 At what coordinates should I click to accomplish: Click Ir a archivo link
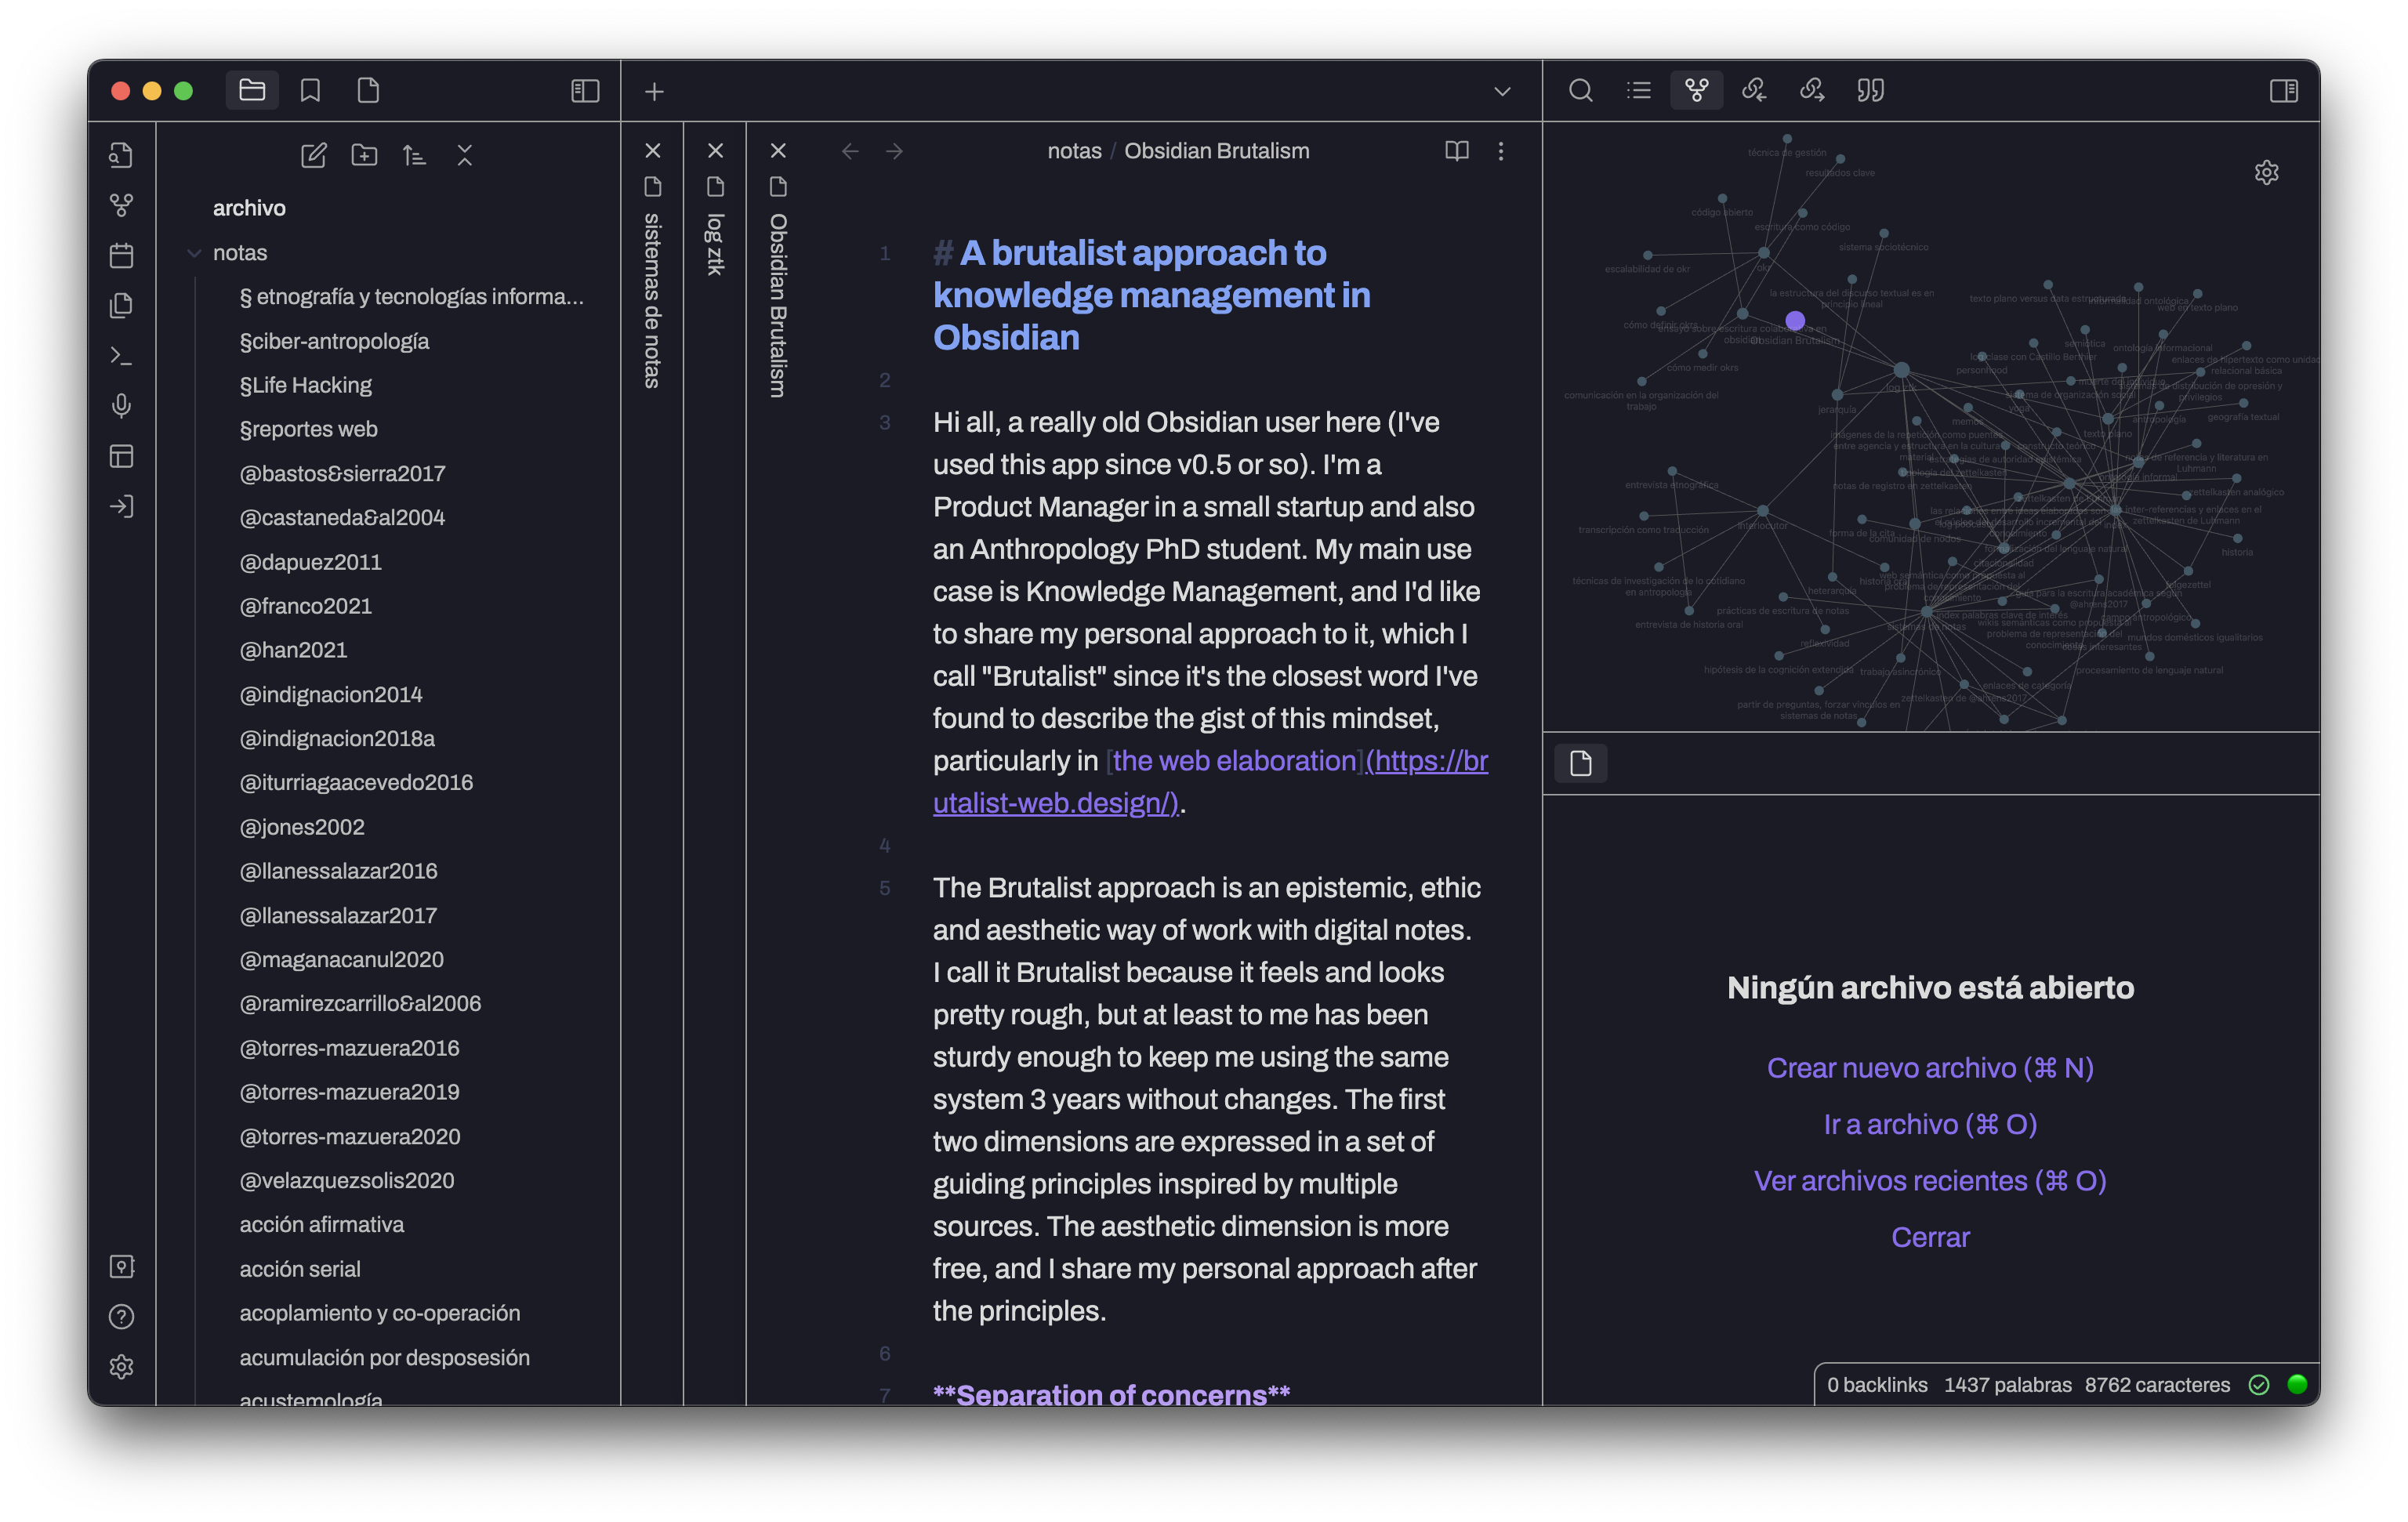(x=1930, y=1124)
